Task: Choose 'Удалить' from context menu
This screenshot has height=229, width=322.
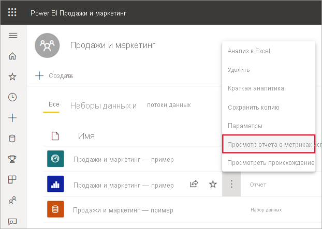Action: (239, 69)
